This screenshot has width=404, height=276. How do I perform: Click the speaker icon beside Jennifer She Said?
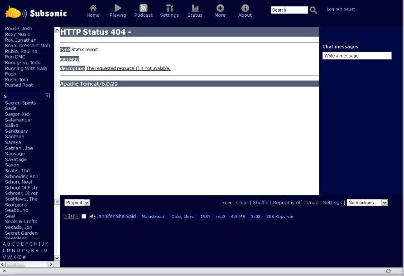[x=92, y=217]
